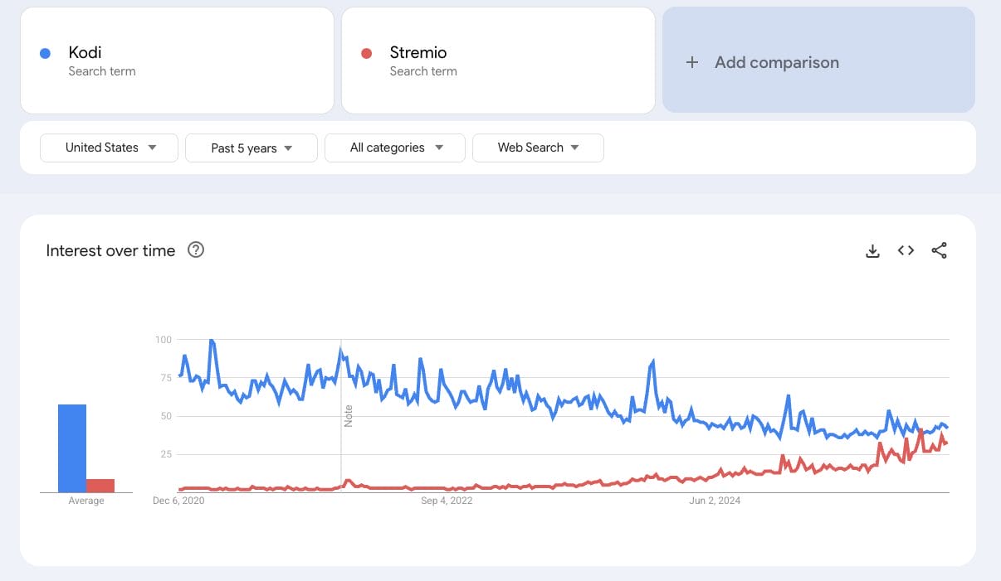Click the red Stremio color dot
Image resolution: width=1001 pixels, height=581 pixels.
click(366, 53)
